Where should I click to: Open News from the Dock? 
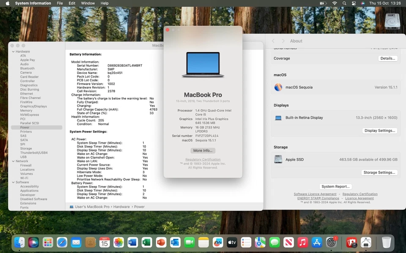click(x=288, y=242)
